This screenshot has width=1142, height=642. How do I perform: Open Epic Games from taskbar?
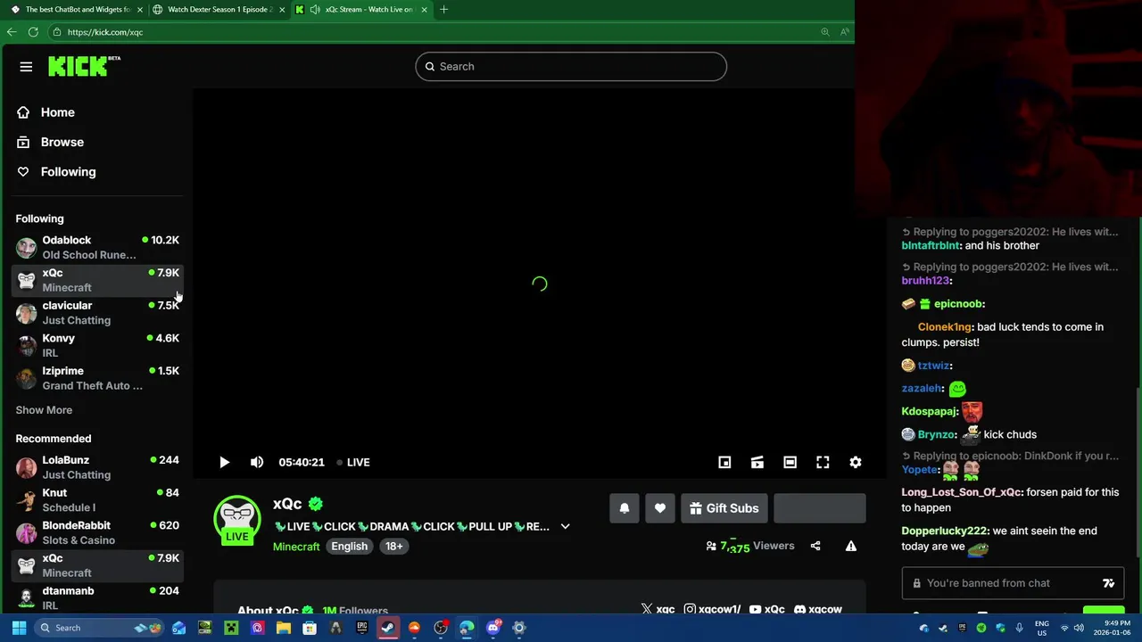[362, 628]
